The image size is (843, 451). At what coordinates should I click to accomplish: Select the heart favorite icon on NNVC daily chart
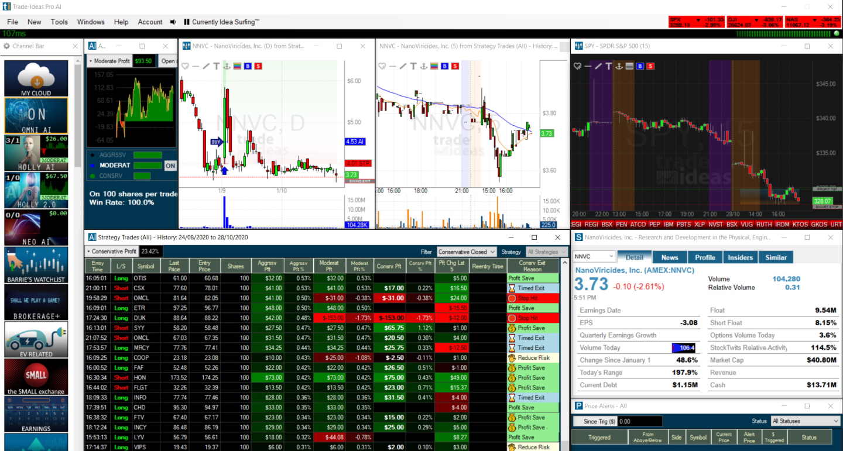coord(186,66)
